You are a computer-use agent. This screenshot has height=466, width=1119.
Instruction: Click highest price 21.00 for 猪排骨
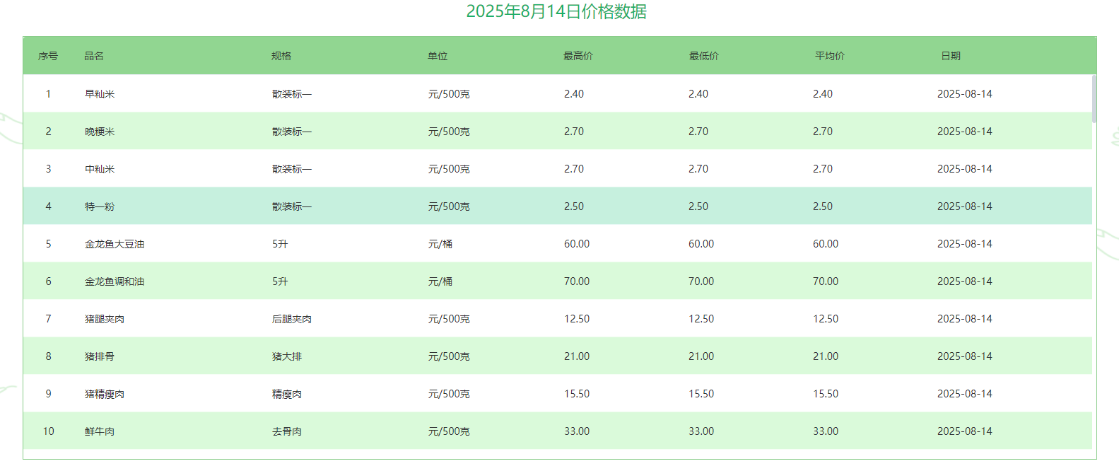coord(577,356)
